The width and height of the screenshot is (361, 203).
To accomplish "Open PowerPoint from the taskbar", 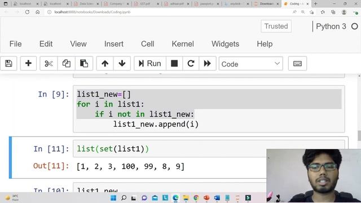I will click(x=206, y=198).
